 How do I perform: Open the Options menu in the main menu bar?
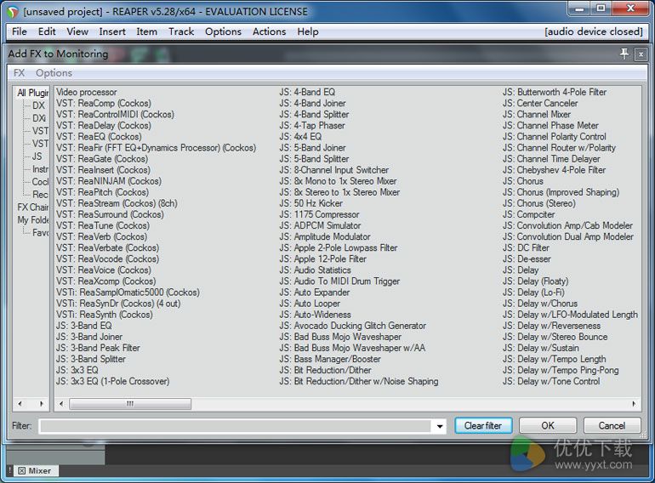point(223,31)
